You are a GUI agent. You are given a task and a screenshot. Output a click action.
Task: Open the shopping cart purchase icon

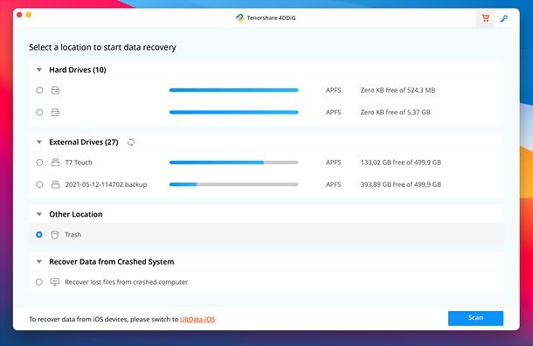[x=486, y=18]
